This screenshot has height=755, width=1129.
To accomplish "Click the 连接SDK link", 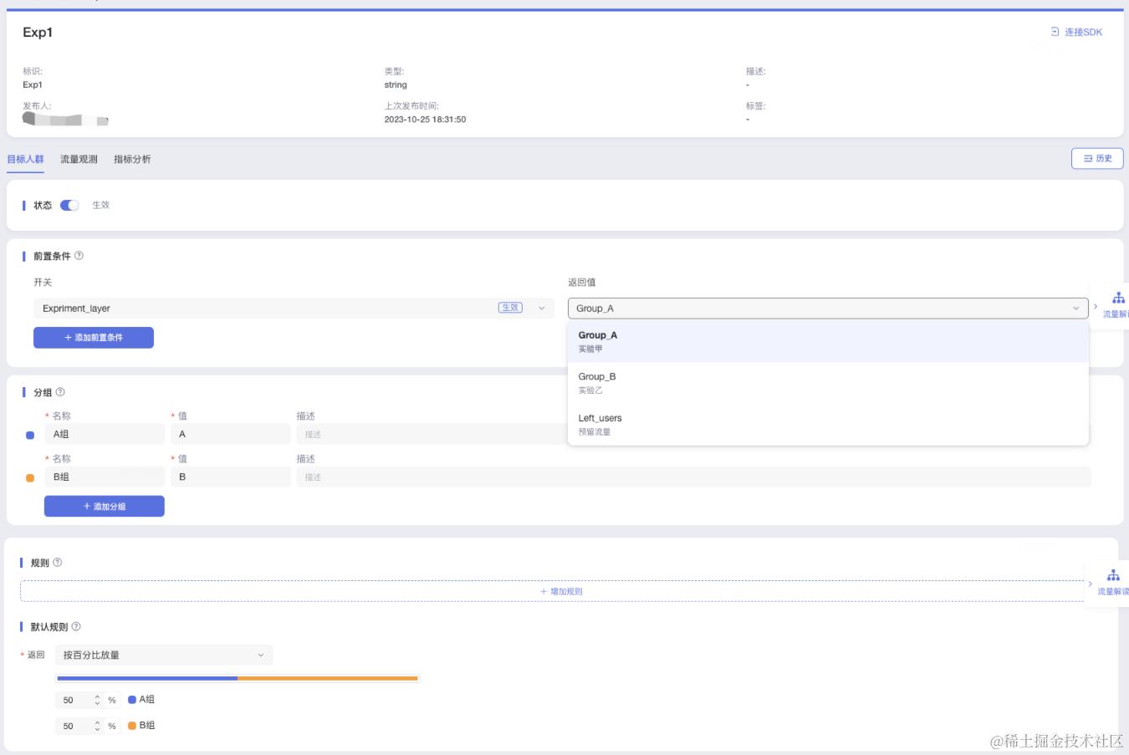I will (x=1076, y=32).
